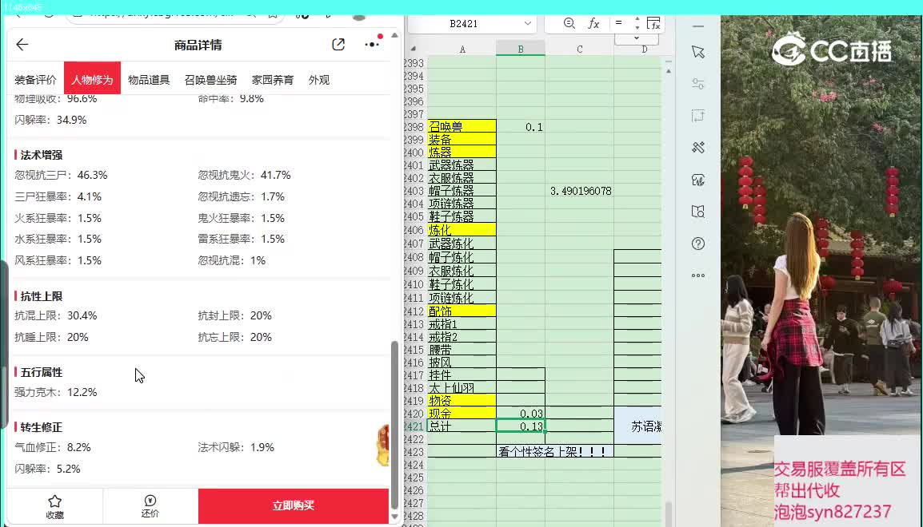Open the three-dot more menu in the page header
Screen dimensions: 923x527
click(372, 45)
